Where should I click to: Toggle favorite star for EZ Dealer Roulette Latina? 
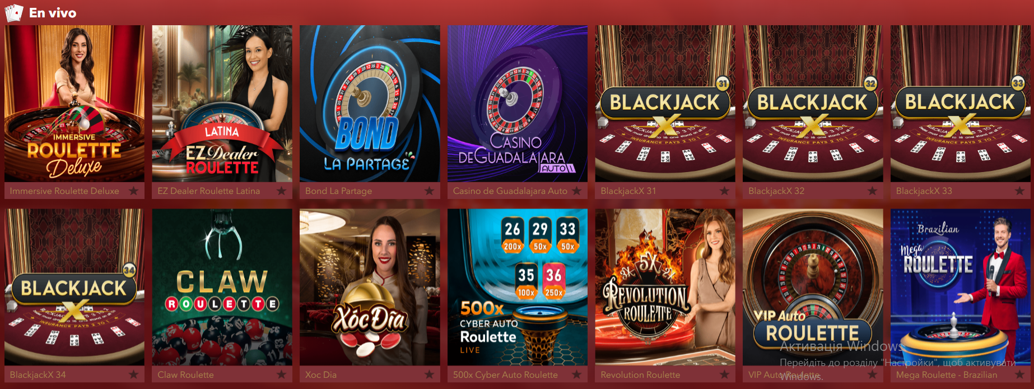coord(282,191)
